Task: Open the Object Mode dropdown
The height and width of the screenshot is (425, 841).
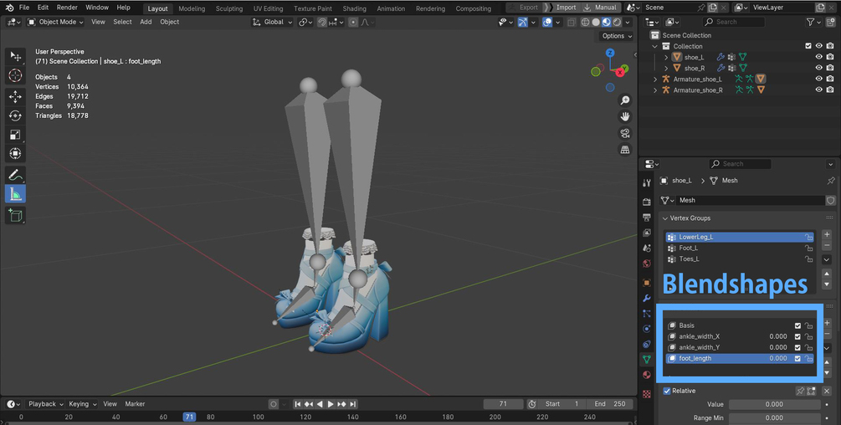Action: (56, 22)
